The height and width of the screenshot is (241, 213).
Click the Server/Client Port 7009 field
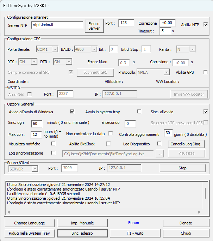pyautogui.click(x=69, y=168)
